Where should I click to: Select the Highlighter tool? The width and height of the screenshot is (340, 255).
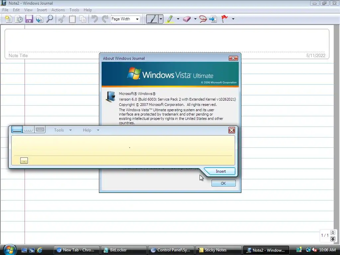[x=170, y=19]
